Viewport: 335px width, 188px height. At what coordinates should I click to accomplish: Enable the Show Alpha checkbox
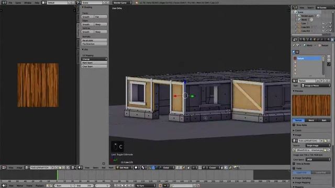tap(294, 125)
